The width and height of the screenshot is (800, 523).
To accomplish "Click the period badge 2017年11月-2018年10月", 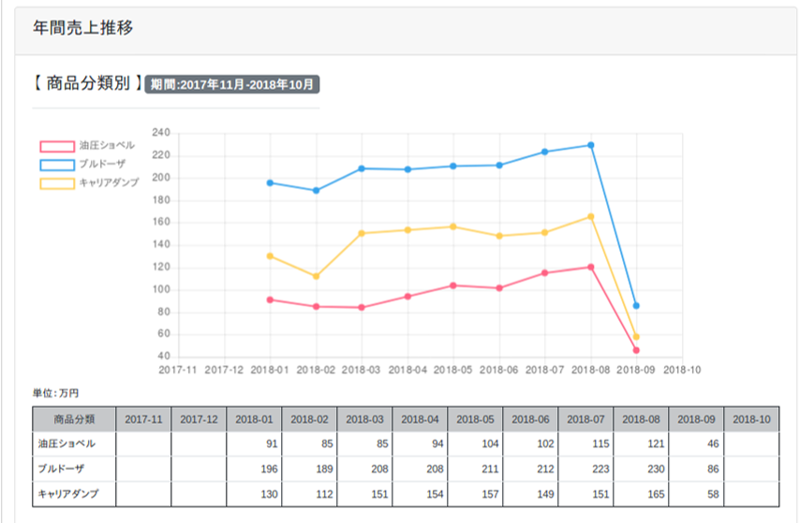I will (x=233, y=85).
